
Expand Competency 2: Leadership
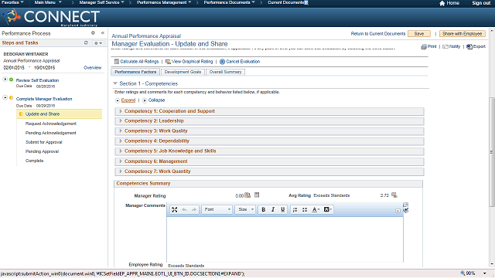coord(121,121)
